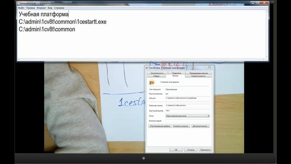Click the Быстрый вызов shortcut key field
291x164 pixels.
(188, 111)
